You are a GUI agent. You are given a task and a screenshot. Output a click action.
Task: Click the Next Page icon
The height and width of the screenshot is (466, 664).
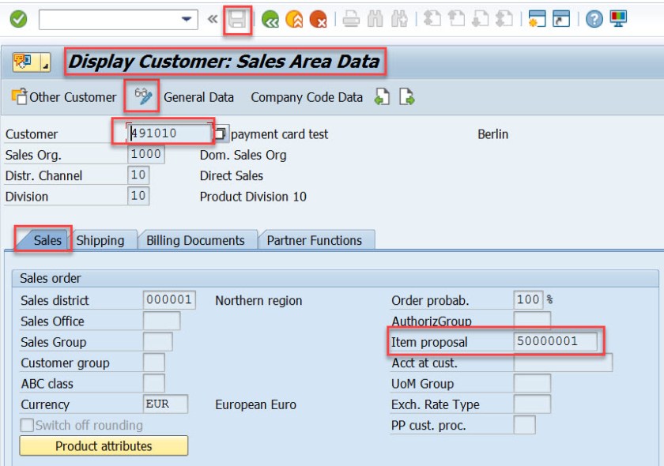point(481,20)
